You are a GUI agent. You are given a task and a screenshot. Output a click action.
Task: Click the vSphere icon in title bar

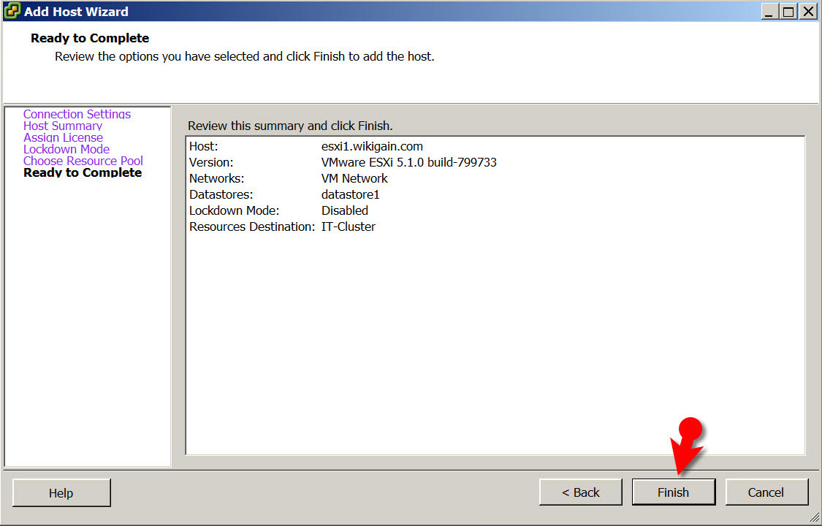click(x=12, y=11)
